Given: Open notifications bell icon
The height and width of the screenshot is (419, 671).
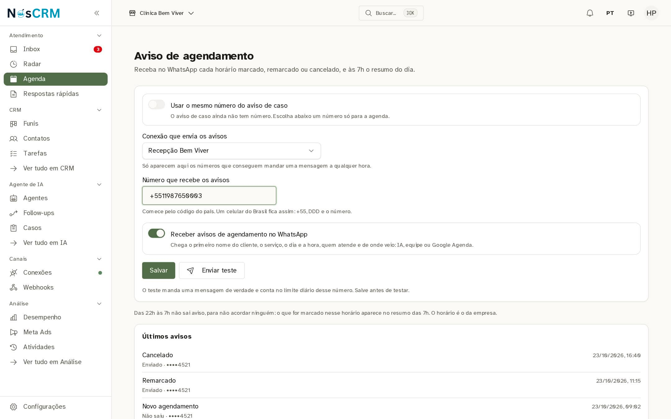Looking at the screenshot, I should pos(590,13).
